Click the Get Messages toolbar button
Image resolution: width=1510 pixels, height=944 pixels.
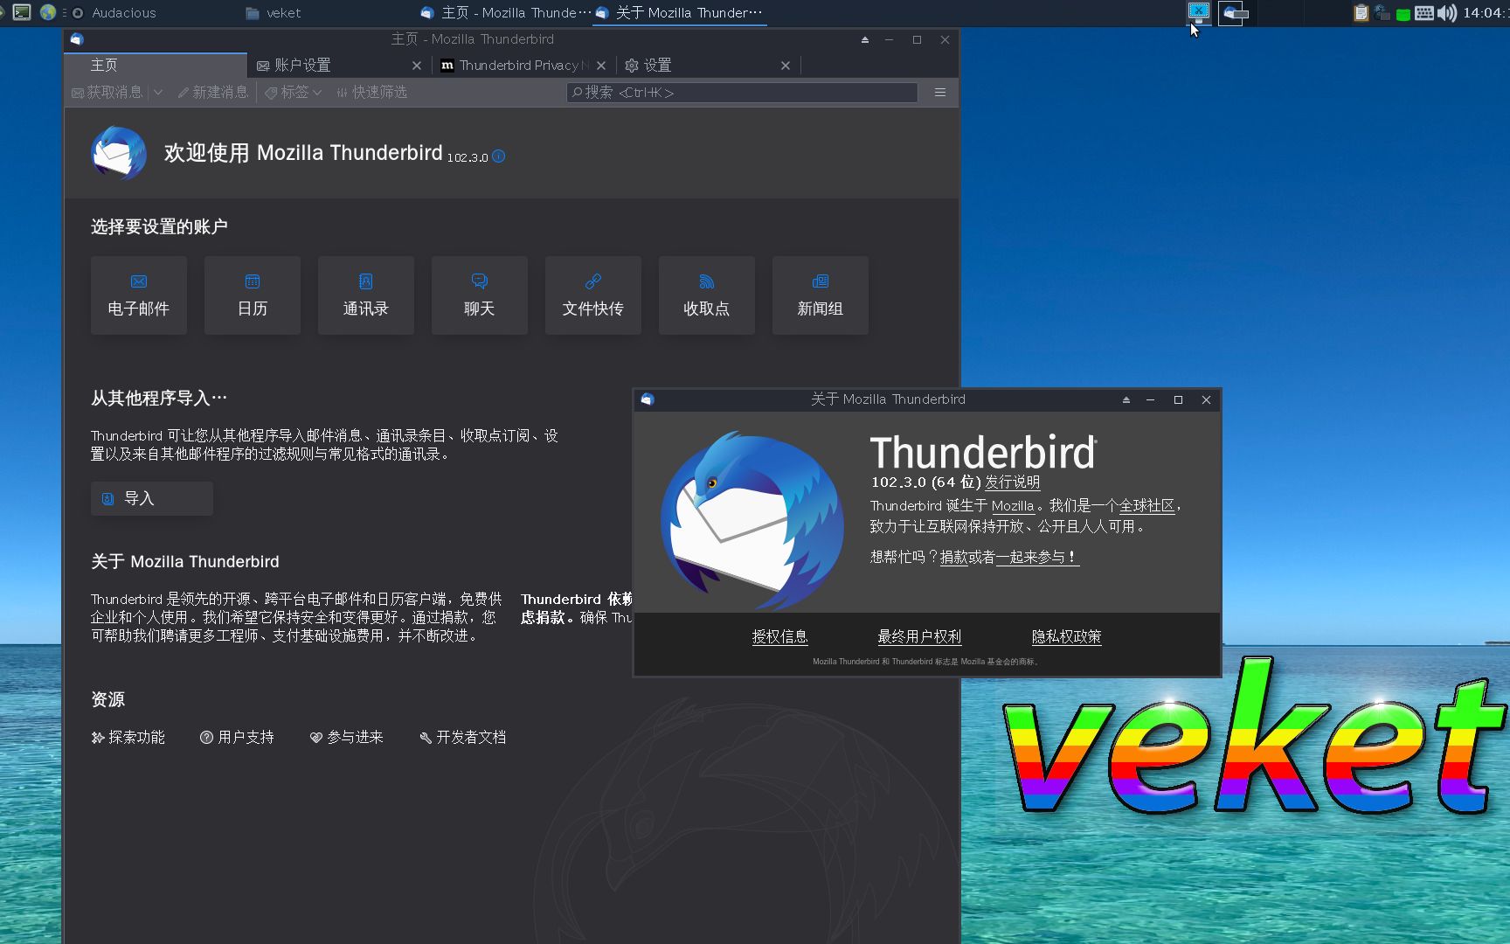coord(107,93)
